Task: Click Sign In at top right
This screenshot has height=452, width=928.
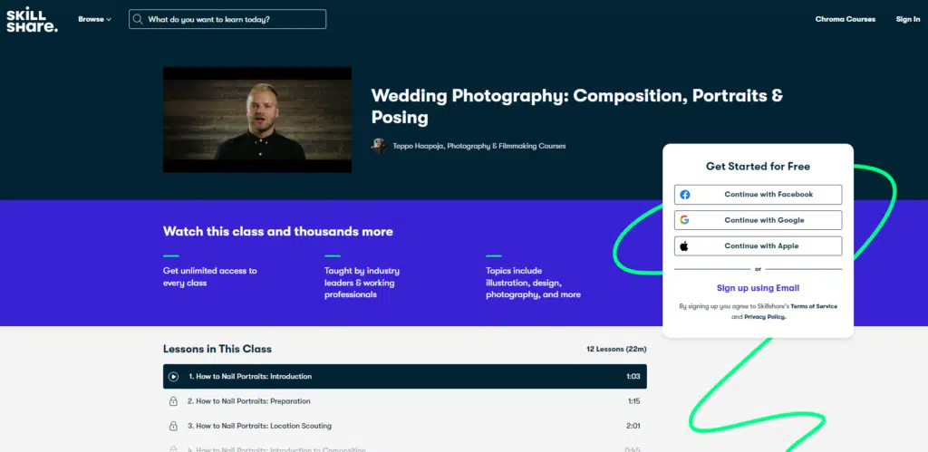Action: pyautogui.click(x=908, y=19)
